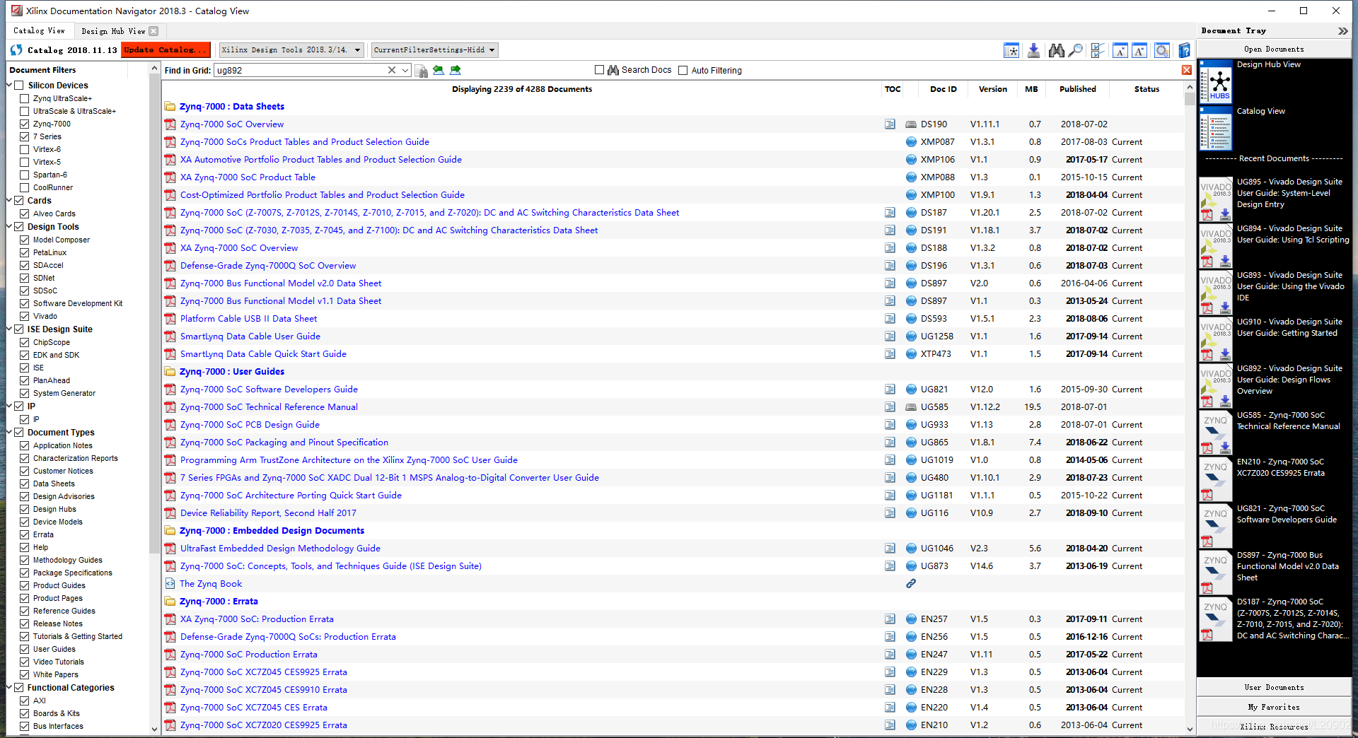Viewport: 1358px width, 738px height.
Task: Click the download documents toolbar icon
Action: tap(1033, 50)
